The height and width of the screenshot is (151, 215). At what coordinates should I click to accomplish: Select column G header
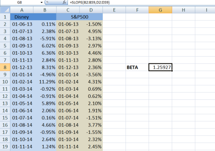click(x=160, y=10)
